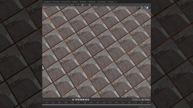Screen dimensions: 193x108
Task: Open the Shading workspace tab
Action: pyautogui.click(x=75, y=2)
